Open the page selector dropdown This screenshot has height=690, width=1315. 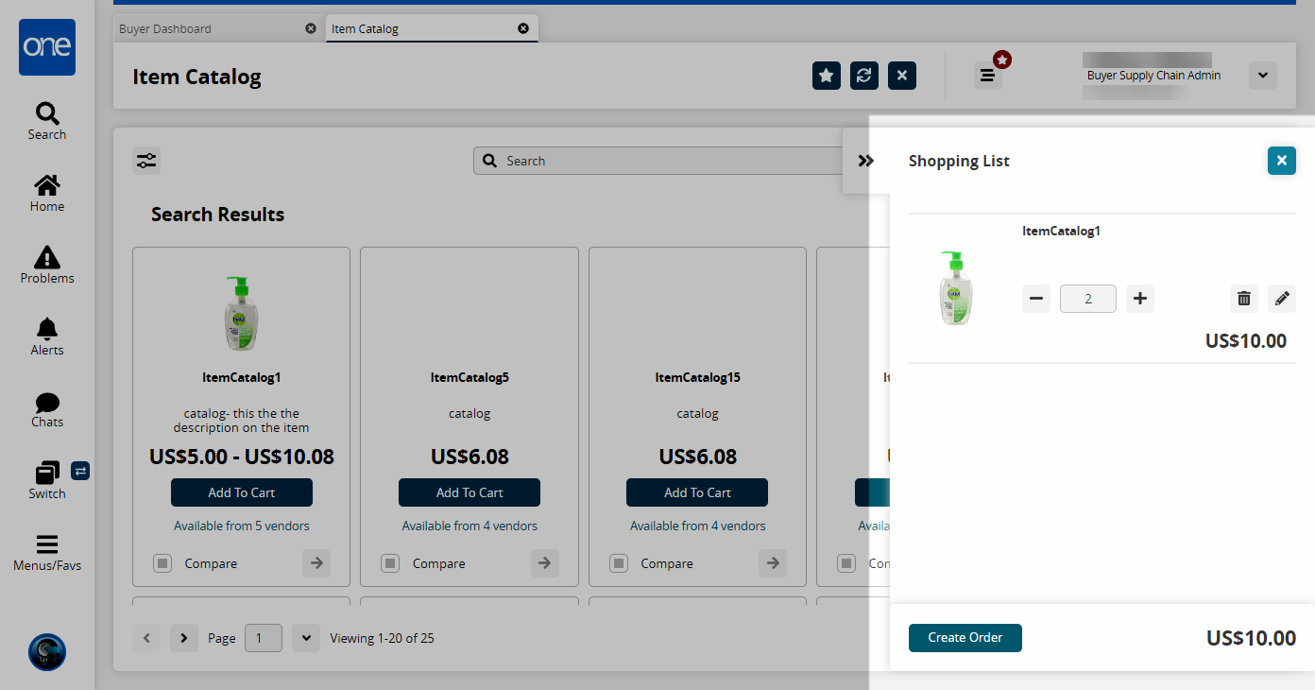click(x=306, y=638)
